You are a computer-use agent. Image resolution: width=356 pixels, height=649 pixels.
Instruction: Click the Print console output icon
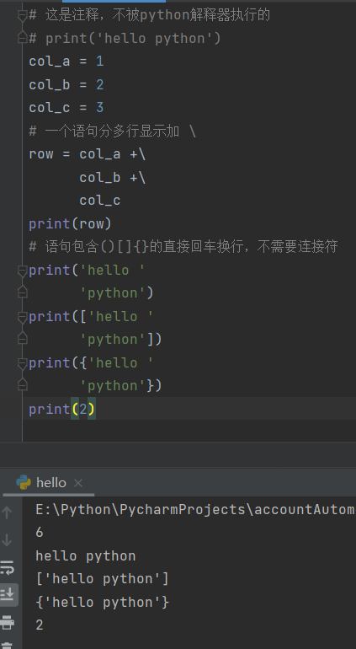coord(8,622)
